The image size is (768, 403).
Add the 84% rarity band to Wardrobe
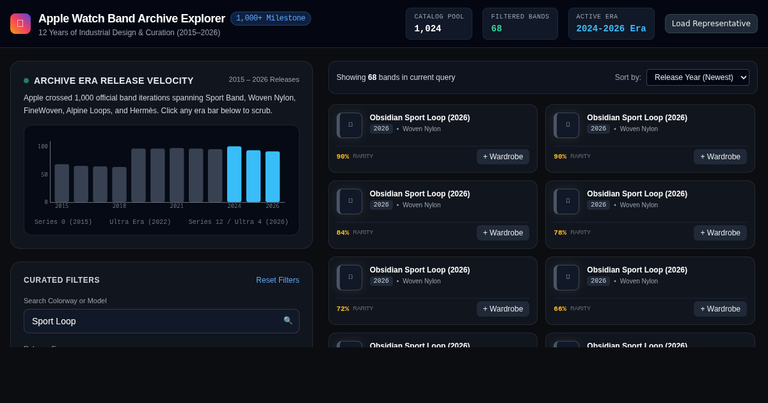(x=503, y=233)
